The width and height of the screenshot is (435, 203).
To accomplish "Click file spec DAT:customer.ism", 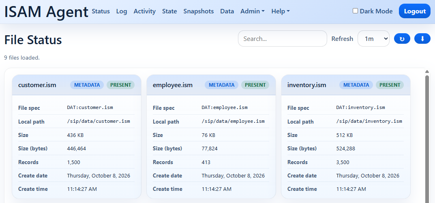I will [x=90, y=108].
